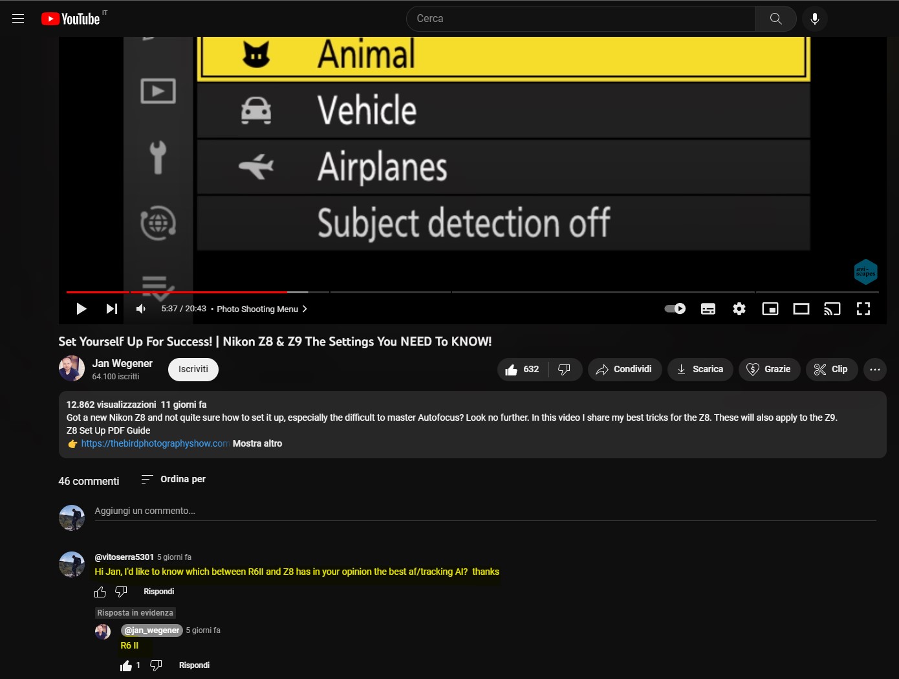Open @vitoserra5301 commenter profile name
Screen dimensions: 899x679
pyautogui.click(x=124, y=557)
